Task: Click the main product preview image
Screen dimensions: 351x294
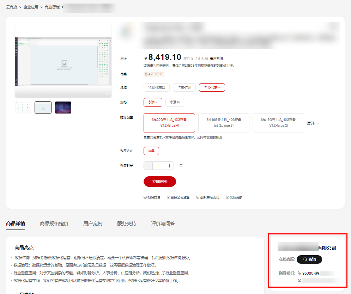Action: (63, 61)
